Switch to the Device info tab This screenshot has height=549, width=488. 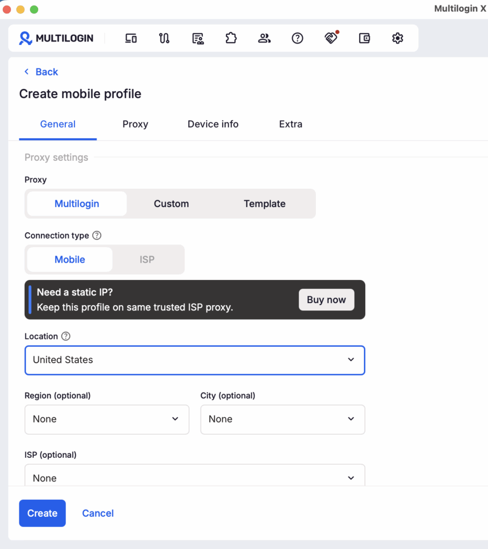[x=213, y=124]
